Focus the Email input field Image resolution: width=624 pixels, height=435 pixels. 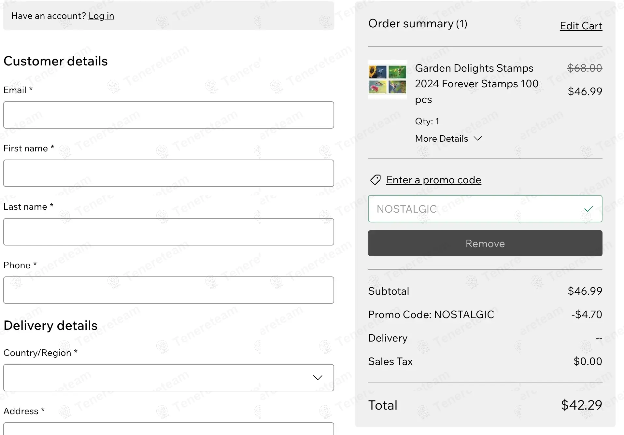[168, 115]
